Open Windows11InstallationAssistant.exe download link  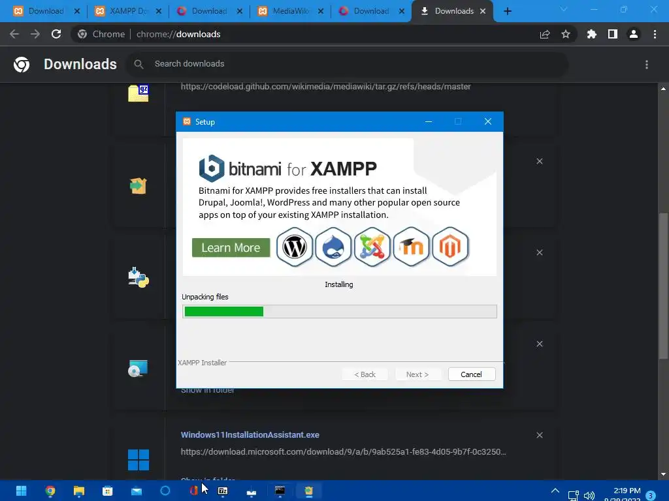pyautogui.click(x=250, y=434)
